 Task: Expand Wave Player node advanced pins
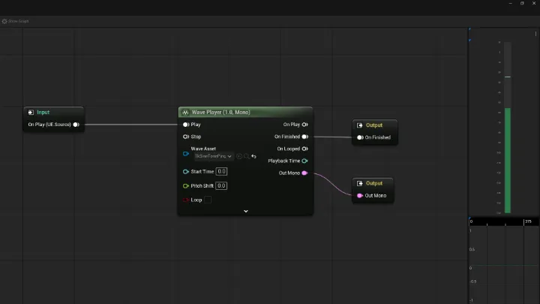pos(246,211)
